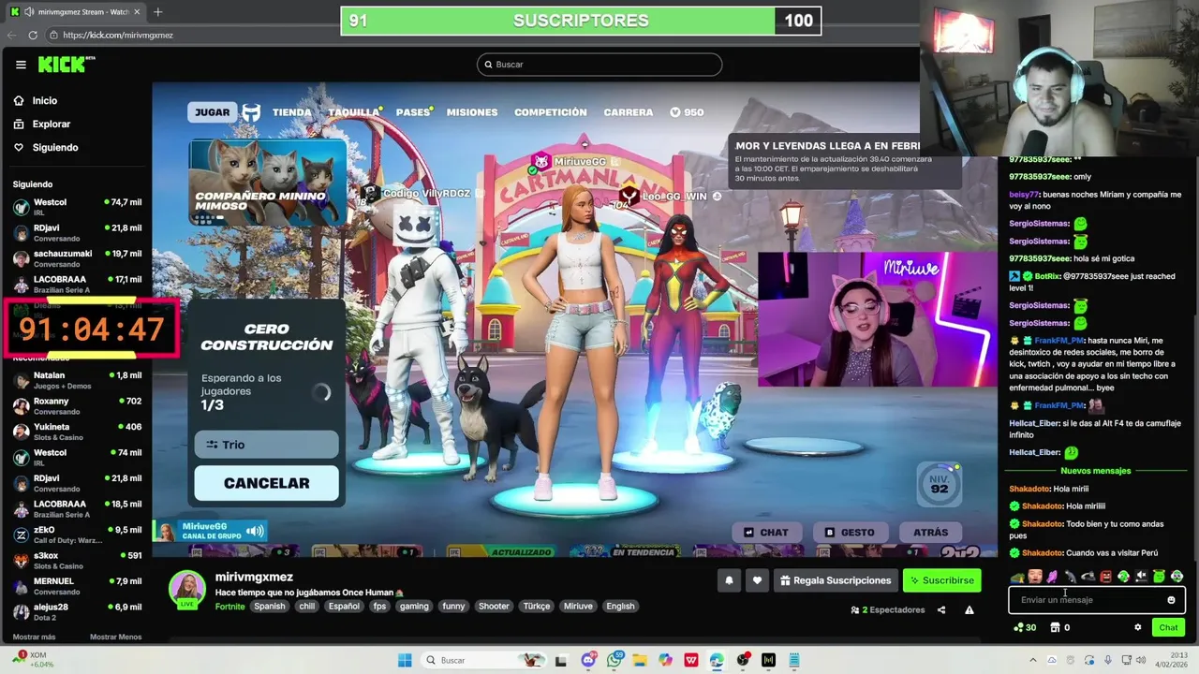The height and width of the screenshot is (674, 1199).
Task: Click the heart follow button
Action: (x=757, y=580)
